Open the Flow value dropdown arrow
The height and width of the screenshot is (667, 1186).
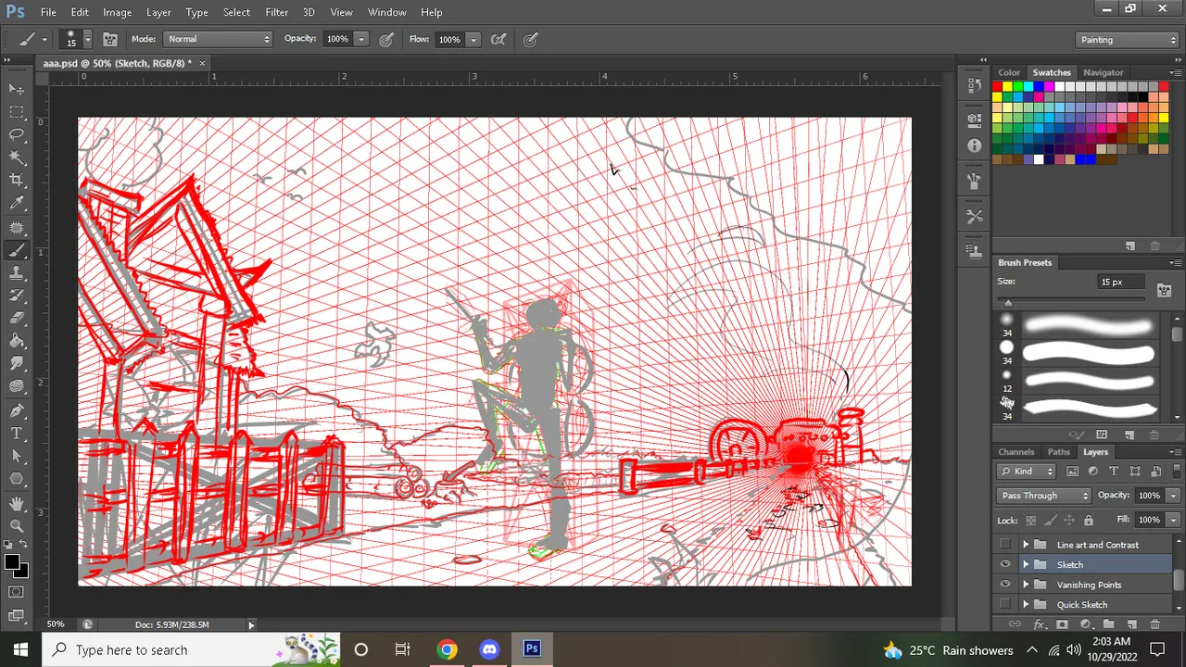coord(473,40)
